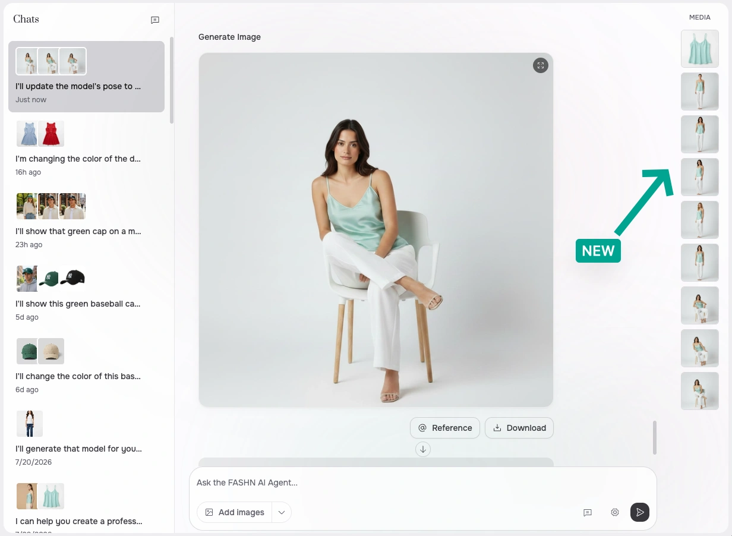Download the generated image
The image size is (732, 536).
(x=519, y=428)
